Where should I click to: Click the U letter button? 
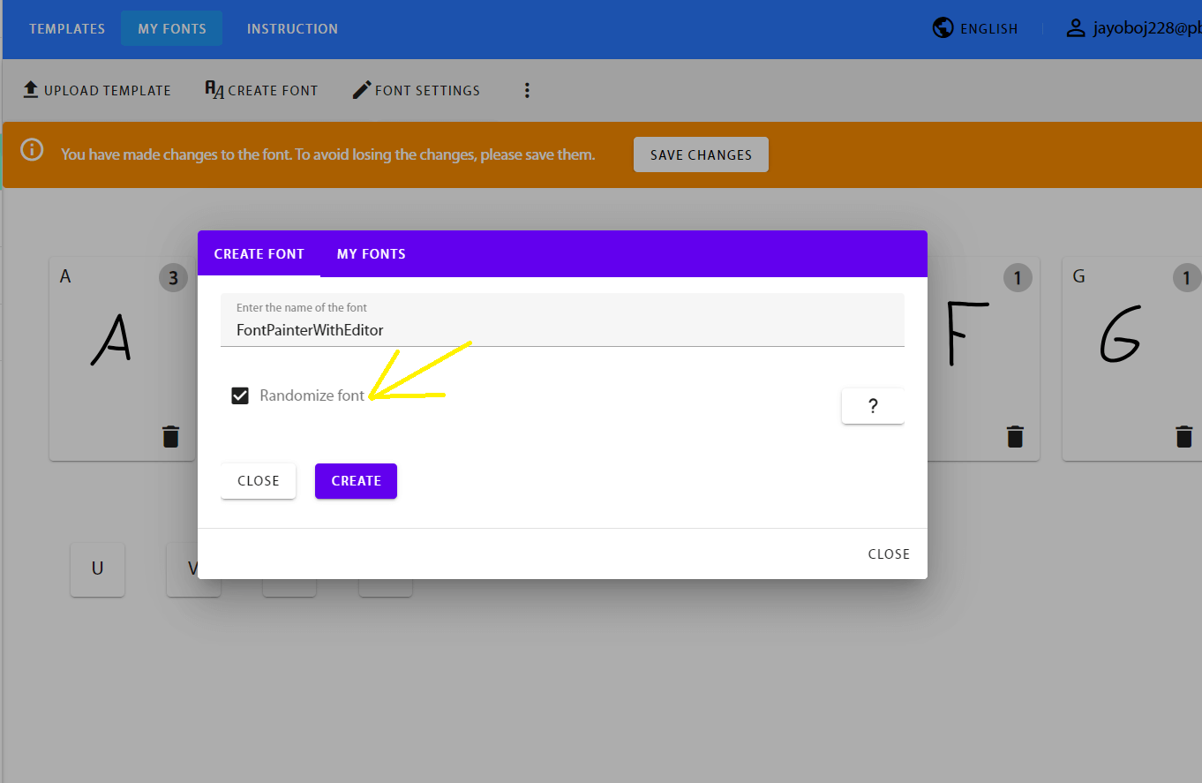tap(97, 569)
